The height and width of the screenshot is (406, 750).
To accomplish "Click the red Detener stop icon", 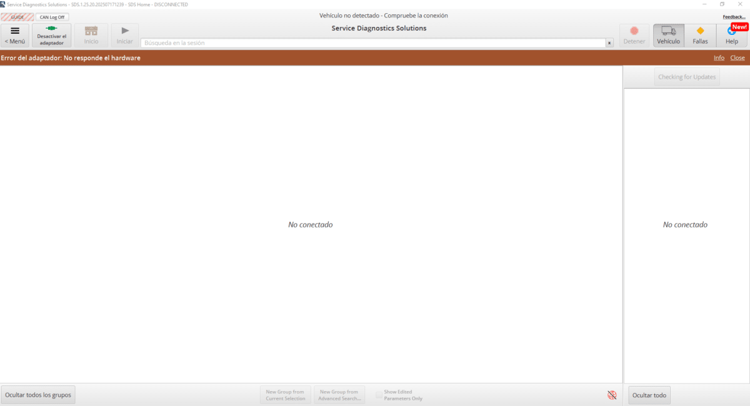I will pyautogui.click(x=634, y=31).
